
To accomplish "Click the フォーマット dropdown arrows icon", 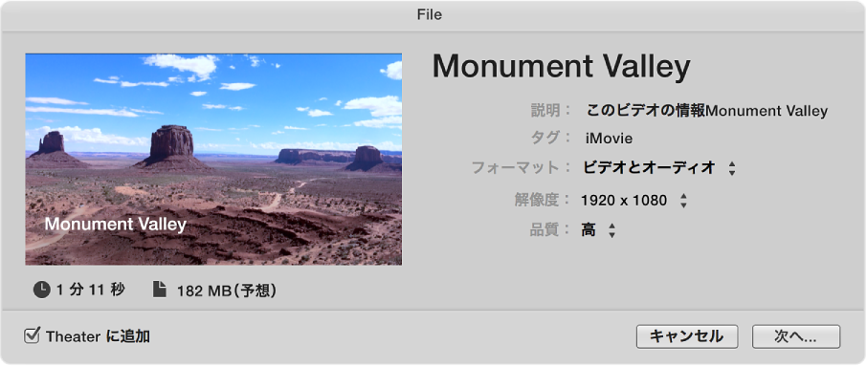I will (x=732, y=168).
